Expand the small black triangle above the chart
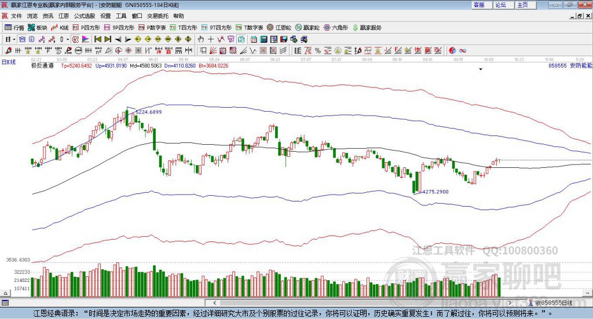Viewport: 593px width, 319px height. [481, 69]
